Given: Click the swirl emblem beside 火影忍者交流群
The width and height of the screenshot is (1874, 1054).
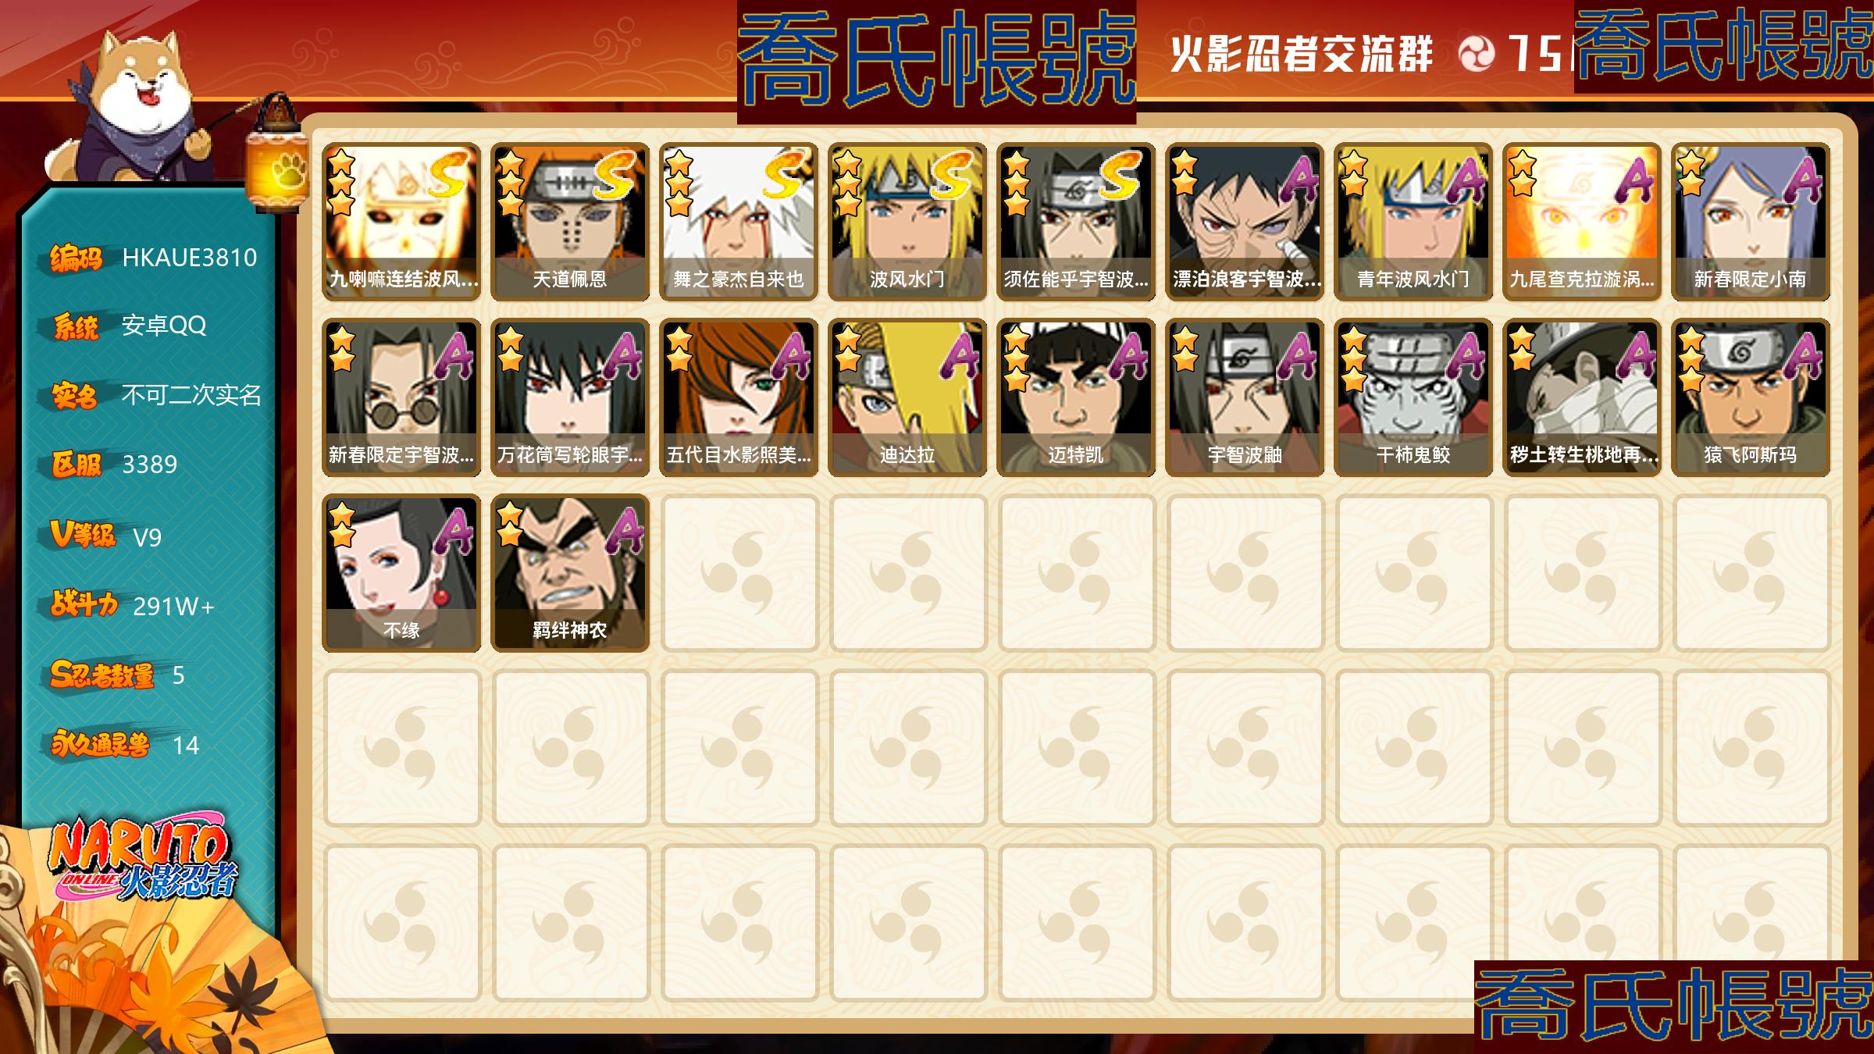Looking at the screenshot, I should [1476, 54].
